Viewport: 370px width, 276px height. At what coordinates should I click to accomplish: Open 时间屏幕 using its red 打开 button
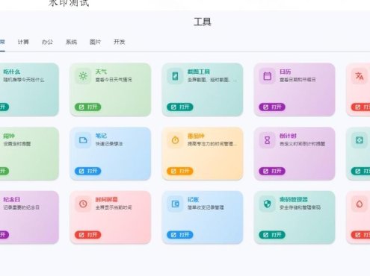point(88,235)
